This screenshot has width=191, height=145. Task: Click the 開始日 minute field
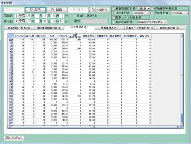click(62, 16)
